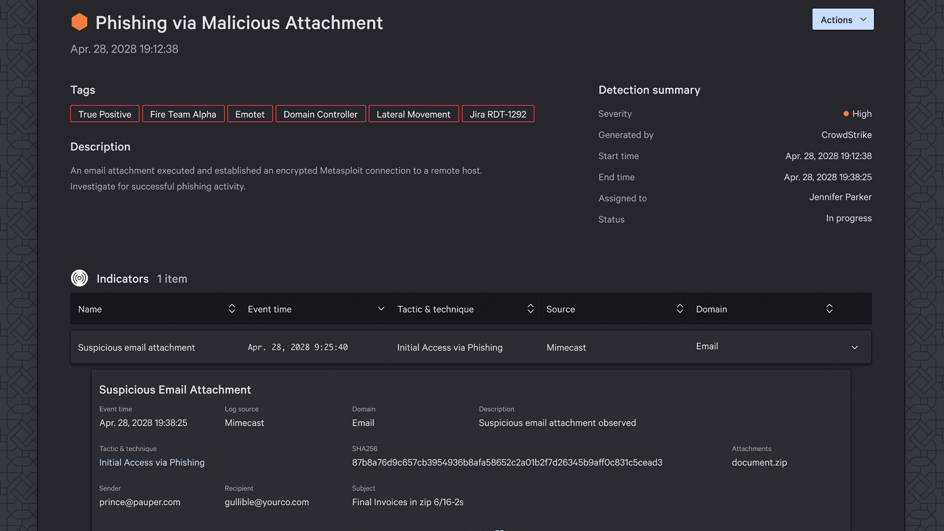Click the Fire Team Alpha tag
944x531 pixels.
183,114
